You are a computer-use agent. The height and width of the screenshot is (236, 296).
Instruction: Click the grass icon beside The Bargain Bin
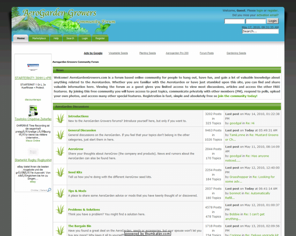(x=60, y=231)
